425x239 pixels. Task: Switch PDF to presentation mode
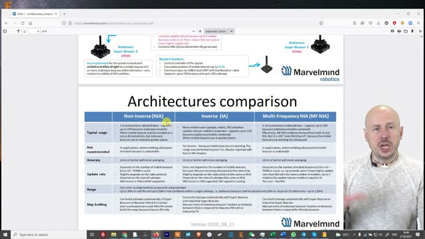392,31
